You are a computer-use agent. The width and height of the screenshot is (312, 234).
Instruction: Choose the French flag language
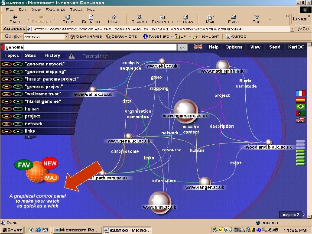[300, 93]
